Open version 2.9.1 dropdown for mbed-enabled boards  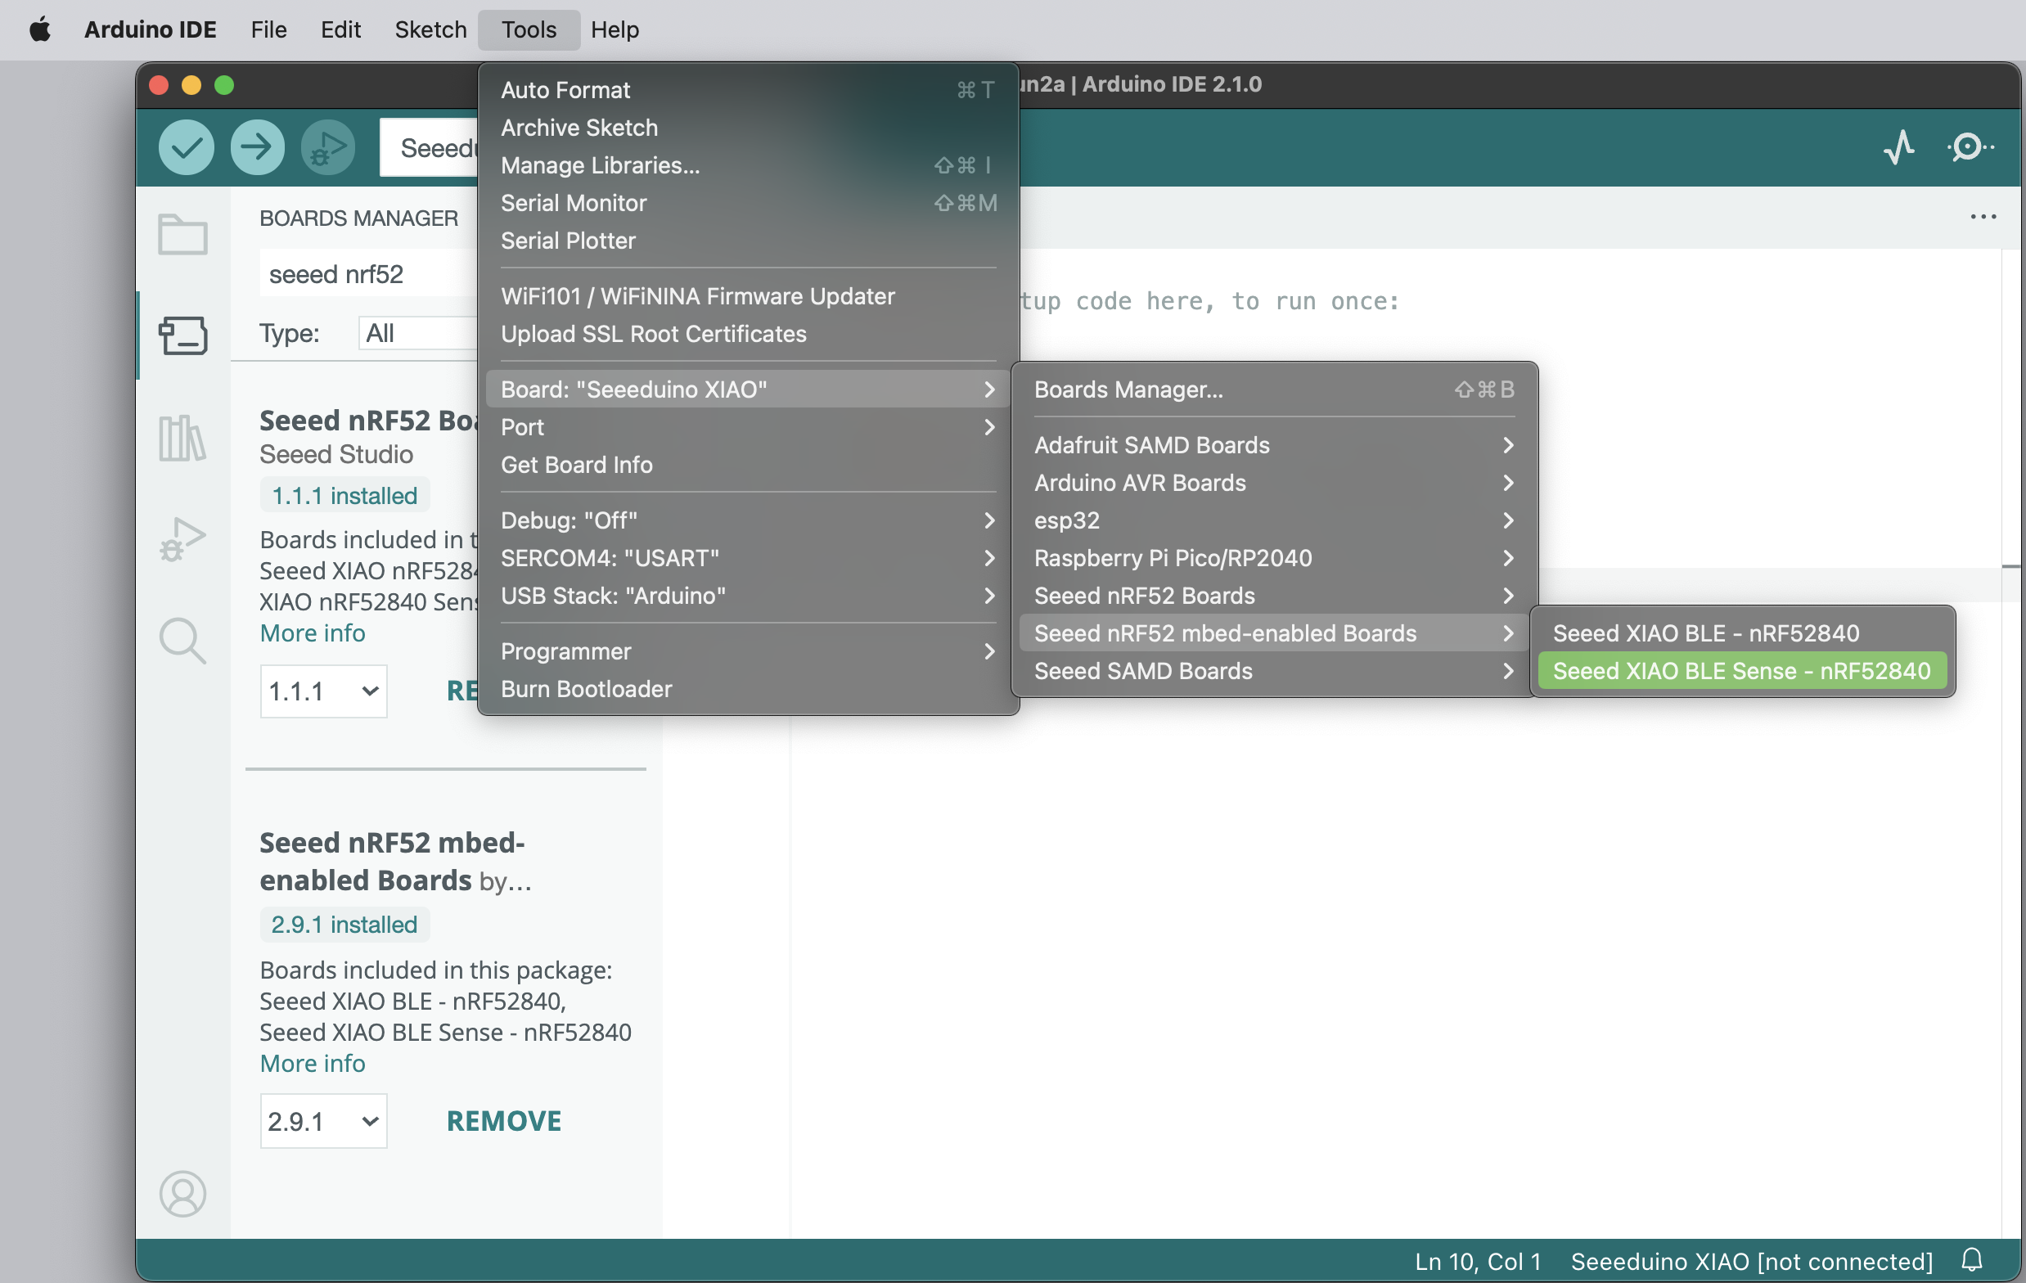coord(323,1122)
